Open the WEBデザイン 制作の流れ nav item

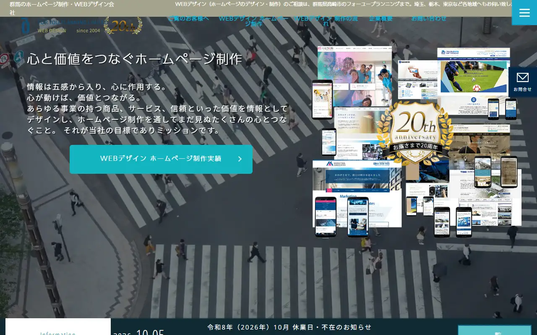coord(326,21)
